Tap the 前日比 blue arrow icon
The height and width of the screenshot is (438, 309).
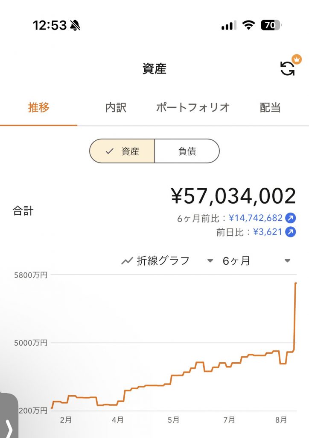(290, 232)
